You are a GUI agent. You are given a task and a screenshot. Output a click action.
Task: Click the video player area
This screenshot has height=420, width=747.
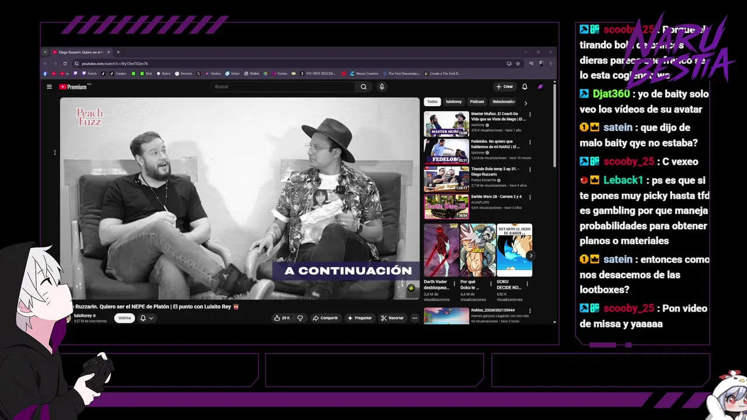tap(239, 198)
